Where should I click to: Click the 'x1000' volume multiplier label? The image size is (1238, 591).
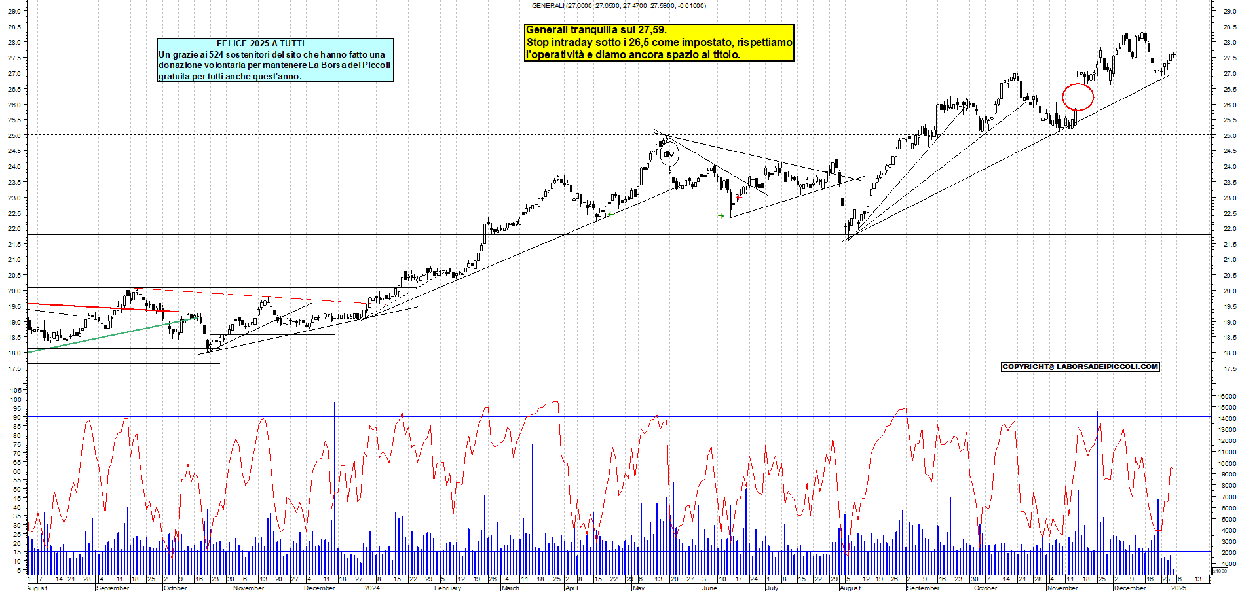click(1220, 571)
